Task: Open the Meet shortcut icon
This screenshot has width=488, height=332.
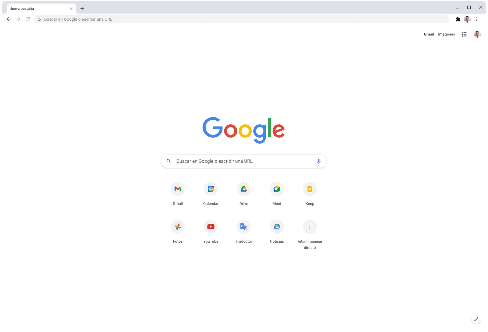Action: pos(277,189)
